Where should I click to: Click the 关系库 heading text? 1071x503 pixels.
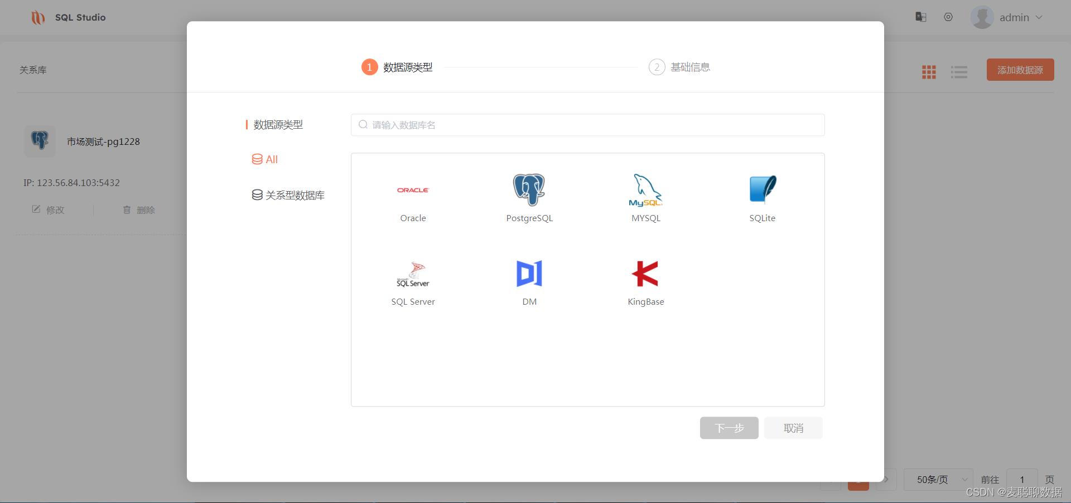[x=33, y=70]
